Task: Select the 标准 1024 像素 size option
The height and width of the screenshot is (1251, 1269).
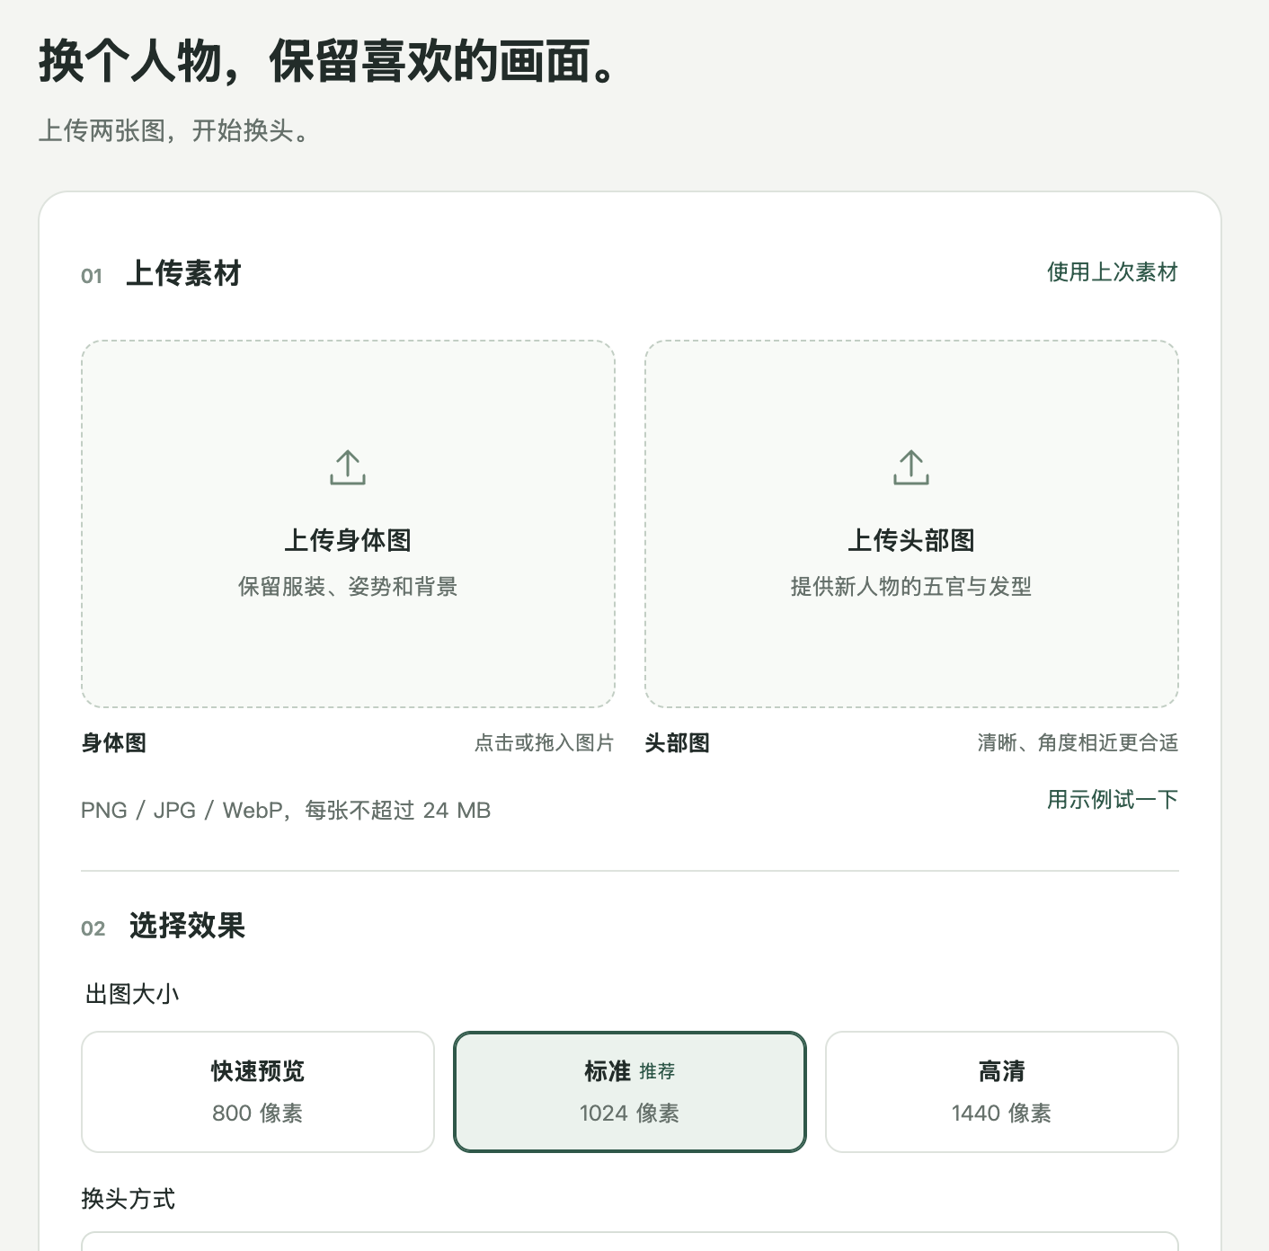Action: coord(630,1092)
